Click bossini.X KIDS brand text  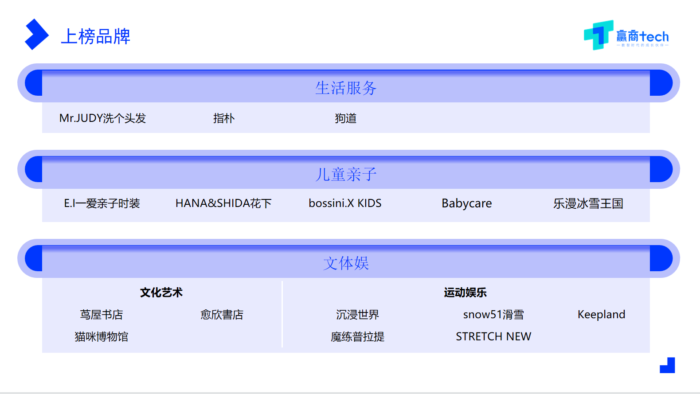[x=345, y=203]
